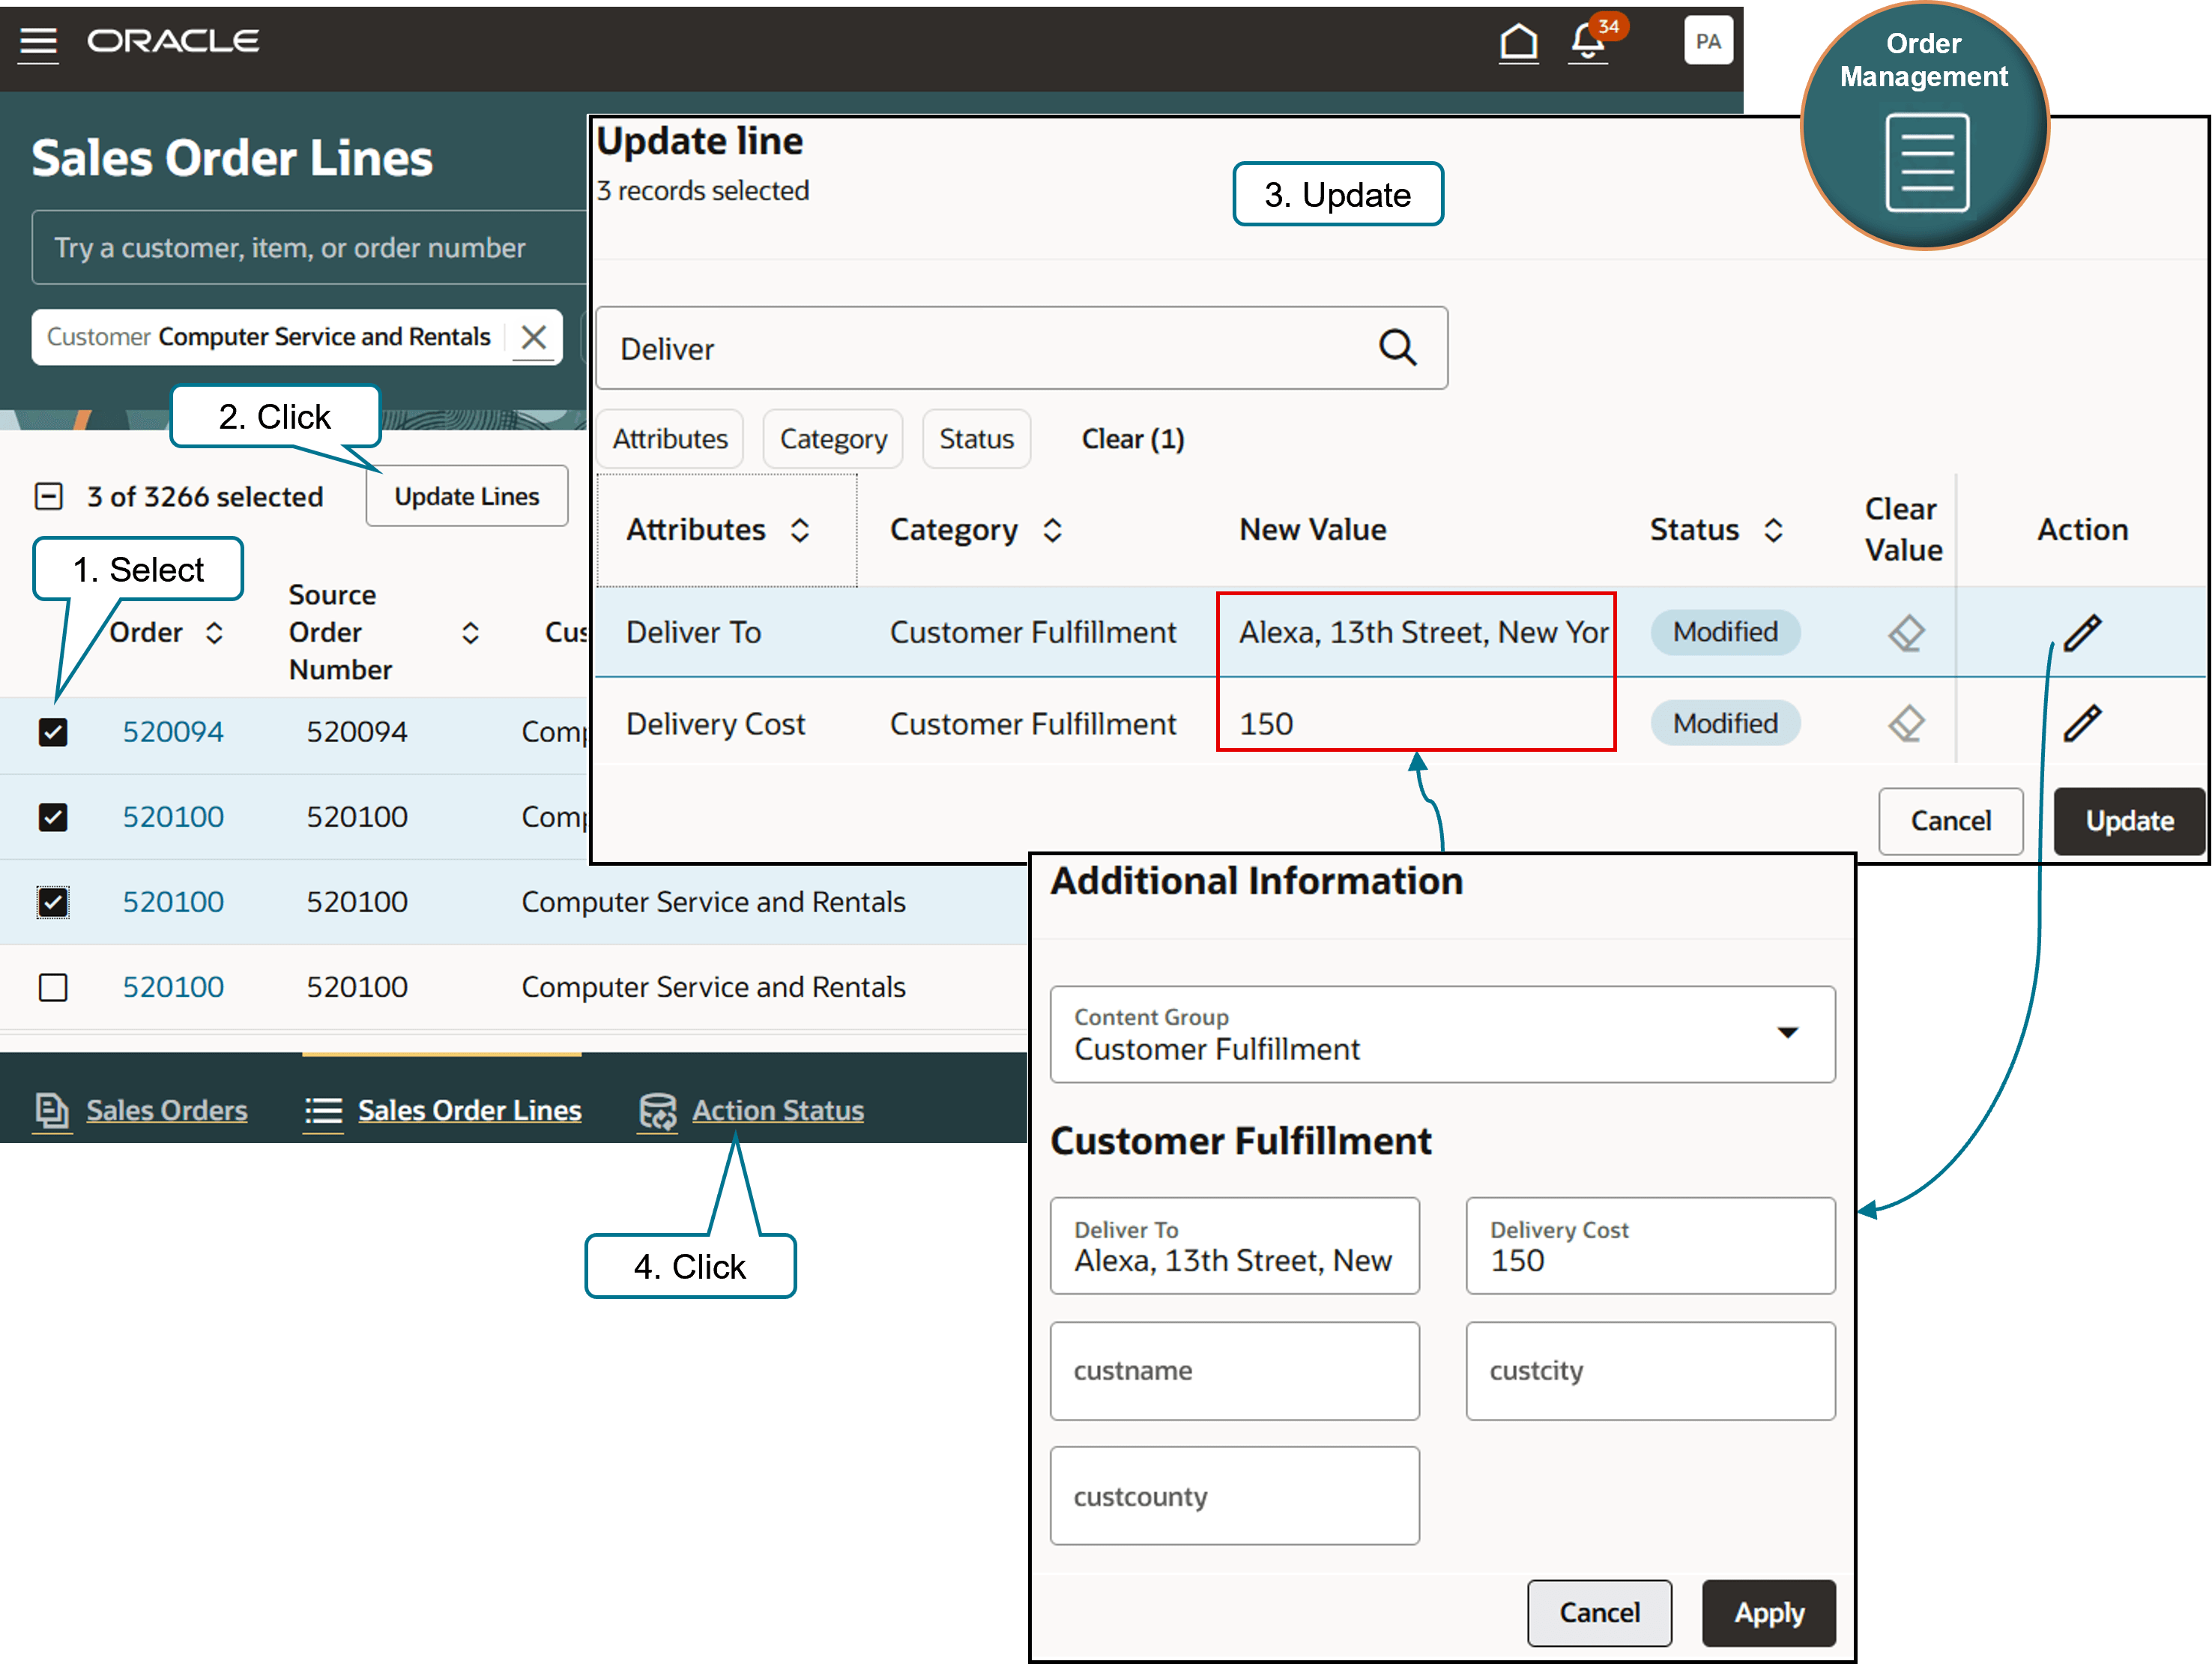The width and height of the screenshot is (2212, 1664).
Task: Uncheck the order 520094 row
Action: point(53,732)
